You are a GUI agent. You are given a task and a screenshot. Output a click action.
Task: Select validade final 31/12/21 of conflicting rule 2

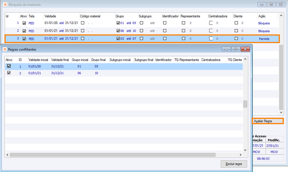coord(58,73)
